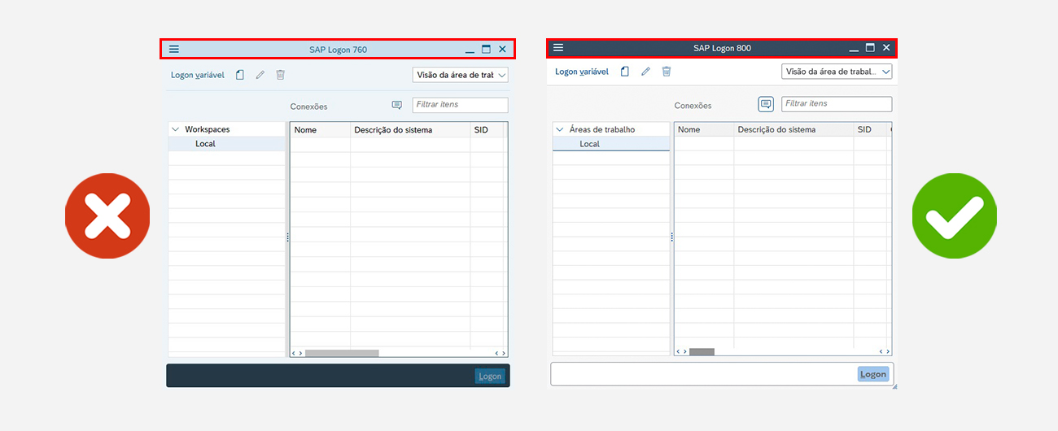Click Logon variável link in SAP Logon 760
The image size is (1058, 431).
coord(197,75)
